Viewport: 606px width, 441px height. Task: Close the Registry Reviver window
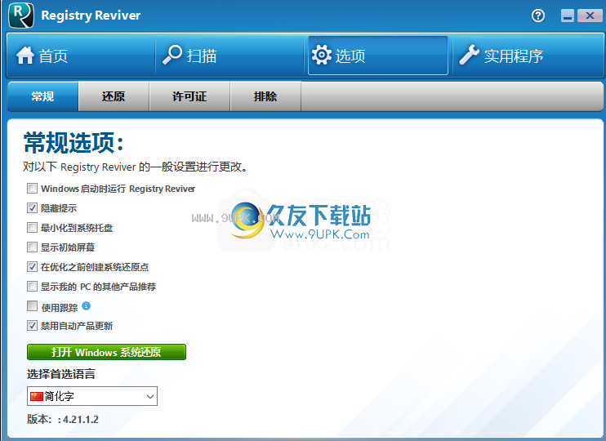click(590, 16)
